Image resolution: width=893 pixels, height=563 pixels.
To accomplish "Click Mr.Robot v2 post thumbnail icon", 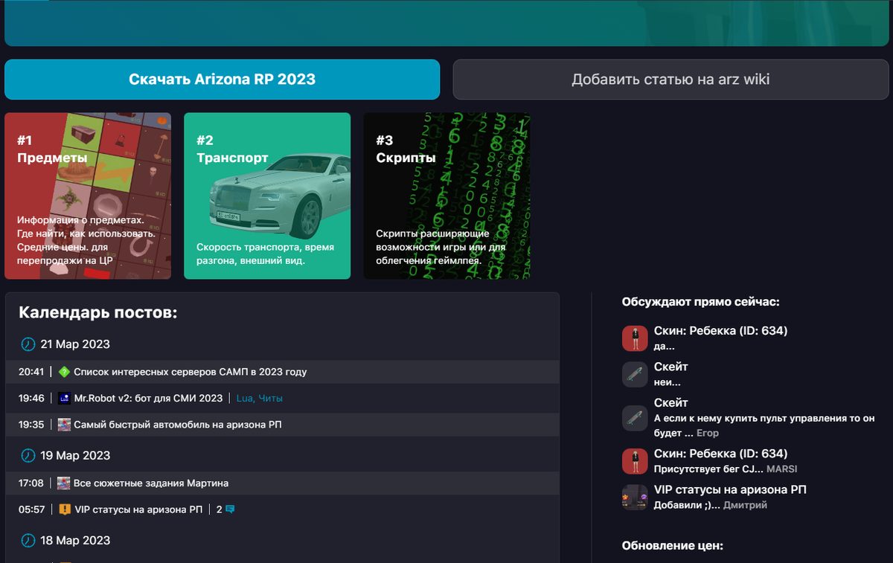I will tap(64, 398).
